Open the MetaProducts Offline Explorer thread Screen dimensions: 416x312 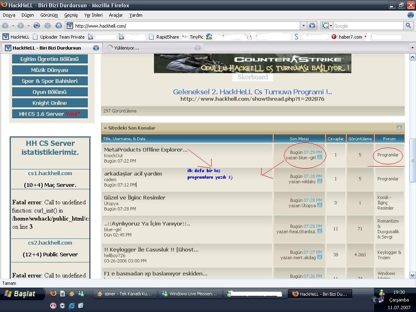[146, 149]
